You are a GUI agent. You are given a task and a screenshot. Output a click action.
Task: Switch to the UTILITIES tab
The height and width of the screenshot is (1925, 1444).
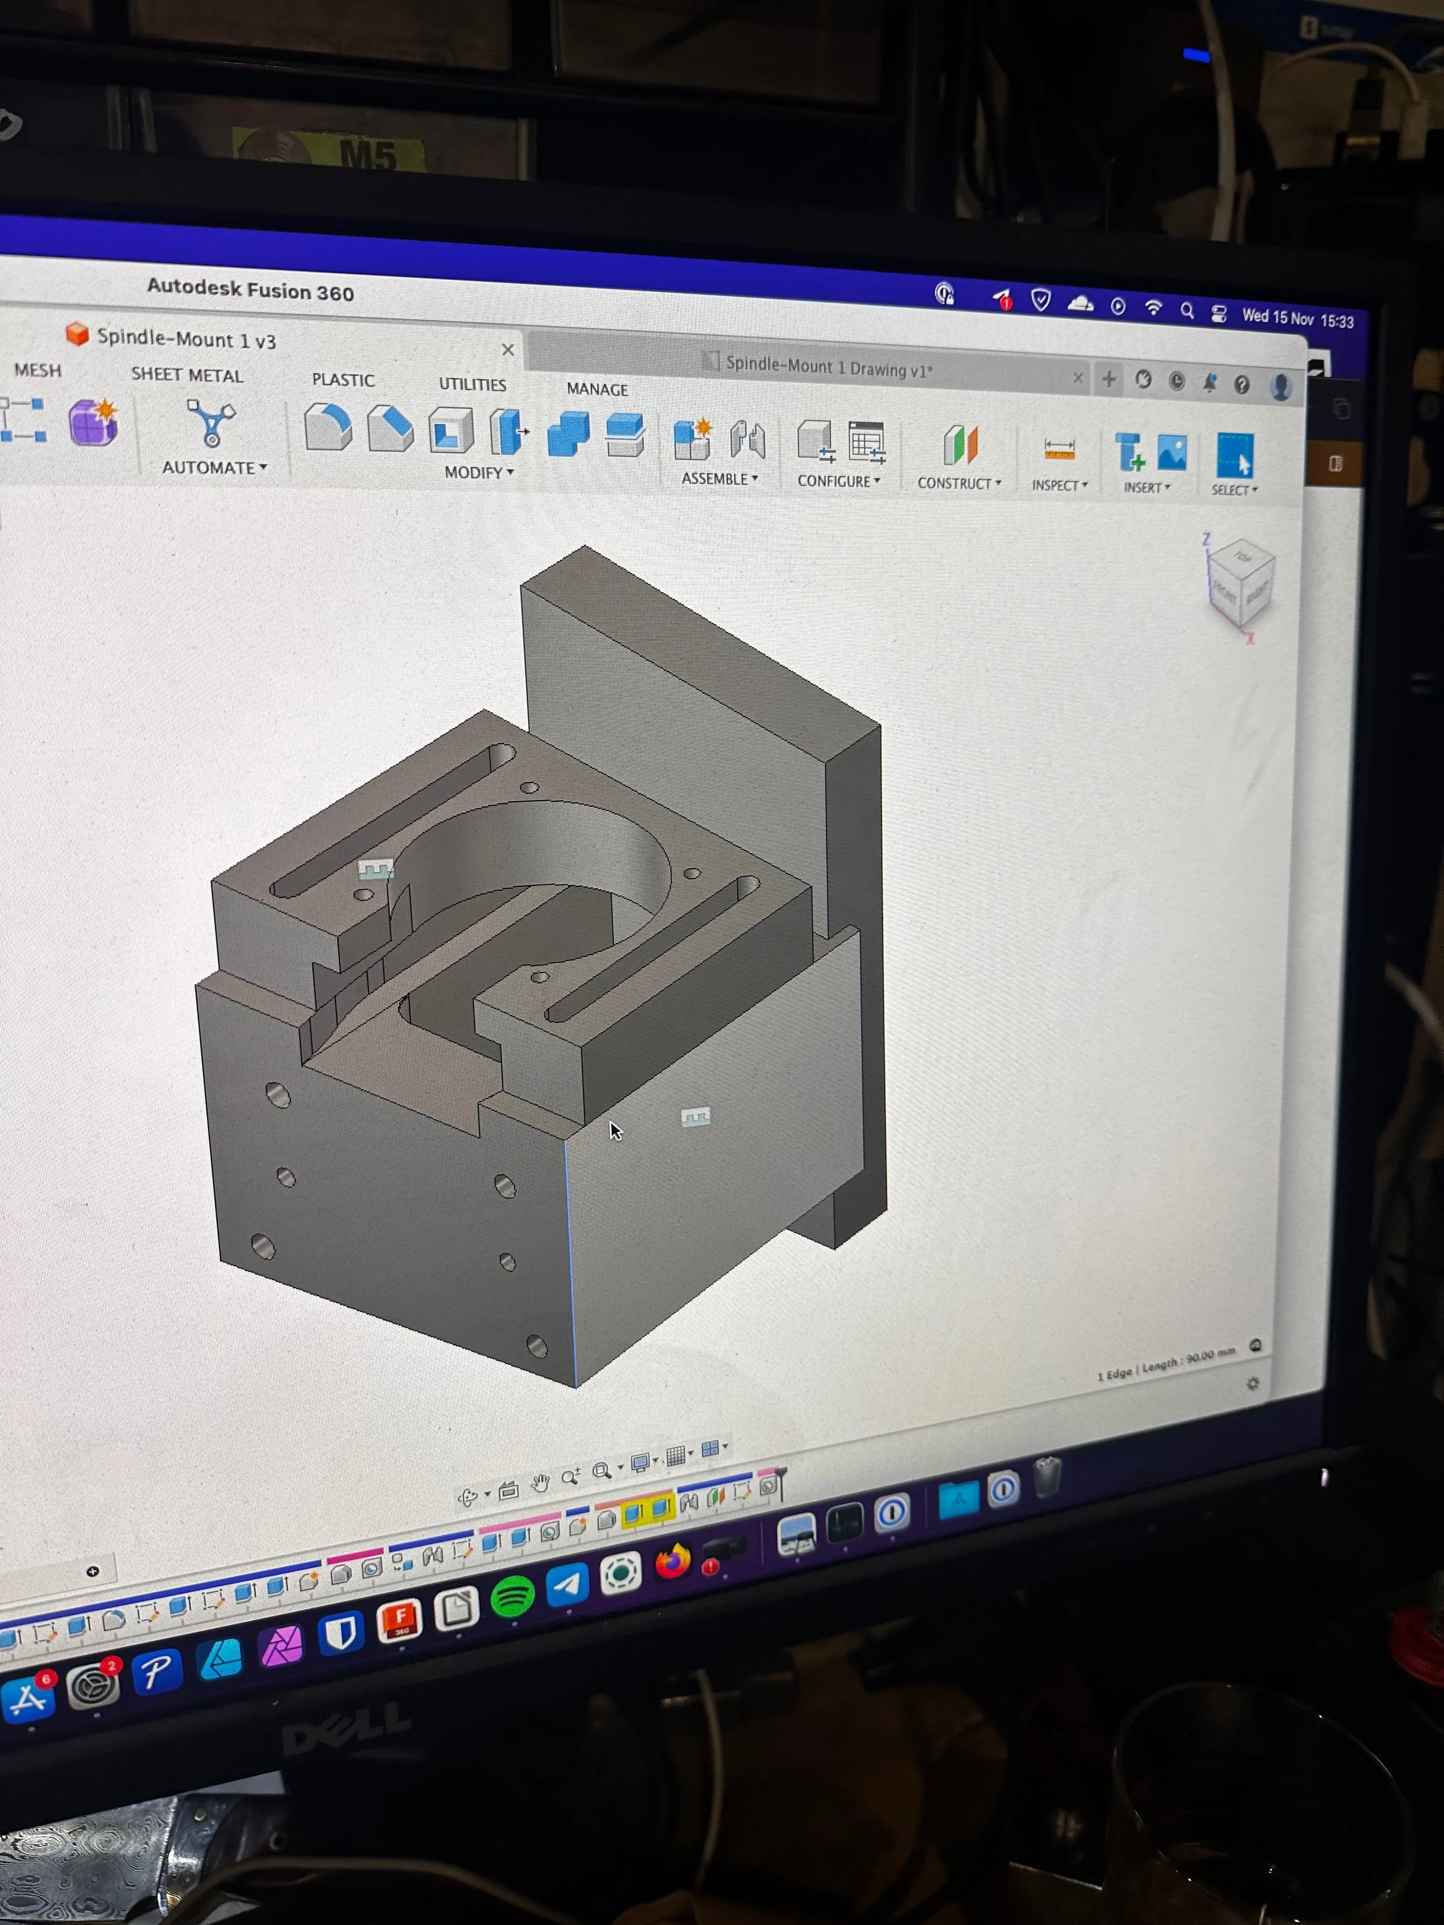pos(472,383)
